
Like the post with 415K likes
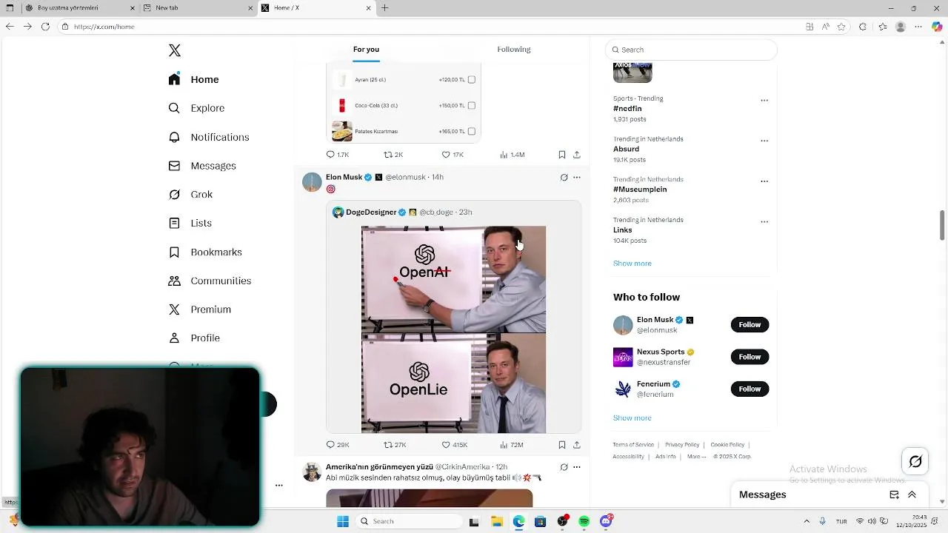click(x=454, y=445)
